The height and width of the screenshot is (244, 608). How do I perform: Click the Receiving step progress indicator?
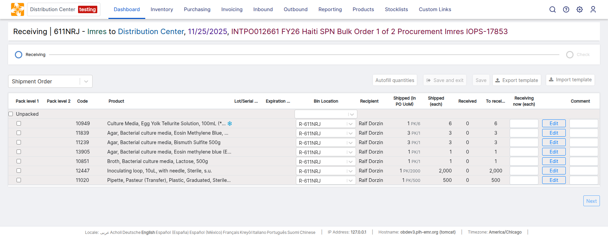19,55
